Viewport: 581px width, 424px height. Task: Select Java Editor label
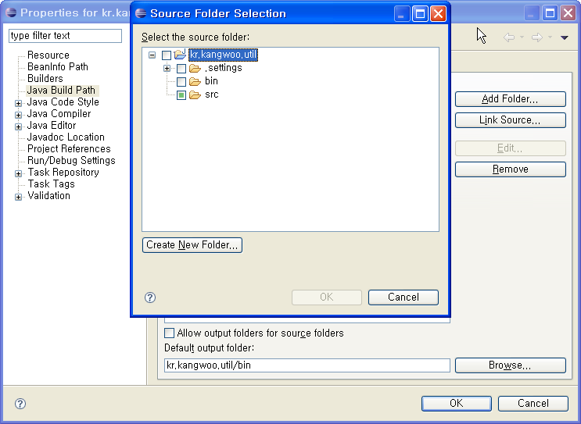tap(52, 126)
